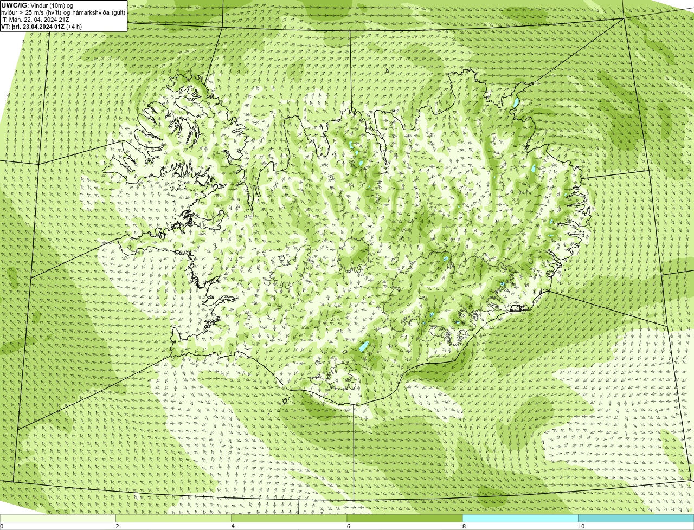Image resolution: width=694 pixels, height=530 pixels.
Task: Click the light green 2–4 m/s legend swatch
Action: tap(173, 519)
